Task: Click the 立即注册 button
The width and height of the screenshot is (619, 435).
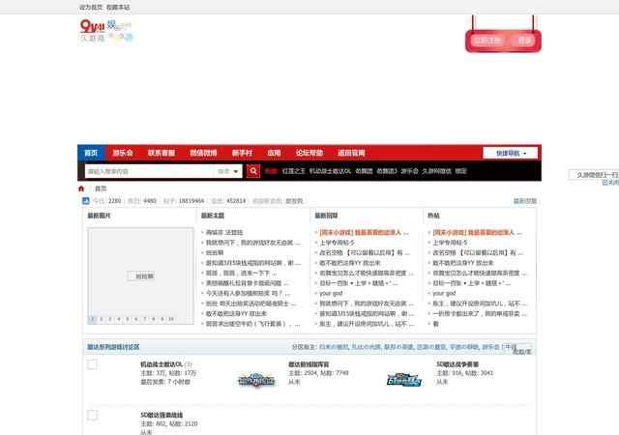Action: tap(487, 41)
